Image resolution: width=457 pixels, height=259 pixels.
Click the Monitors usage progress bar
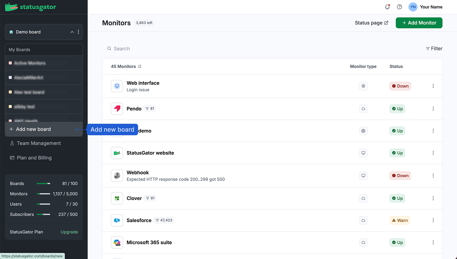click(x=44, y=194)
